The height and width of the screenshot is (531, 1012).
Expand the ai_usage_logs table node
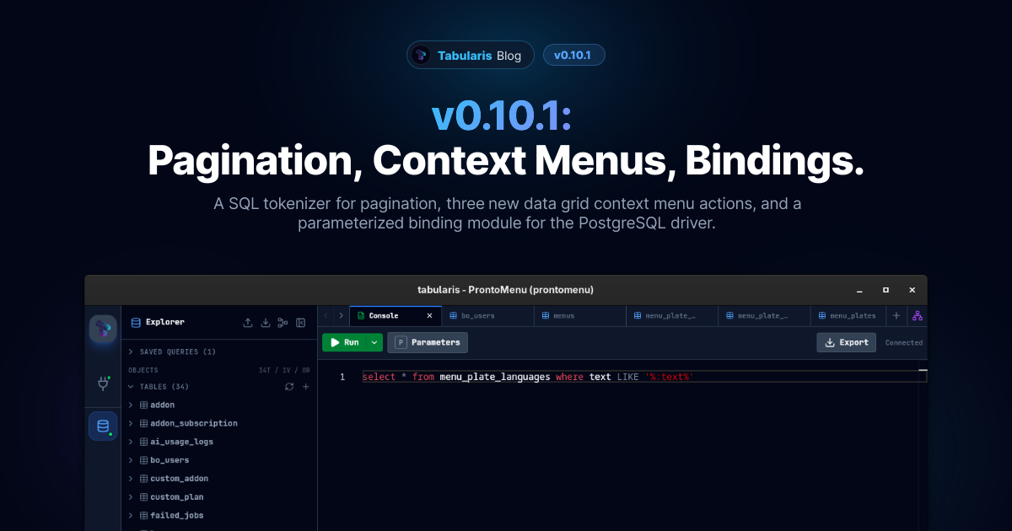pos(131,442)
